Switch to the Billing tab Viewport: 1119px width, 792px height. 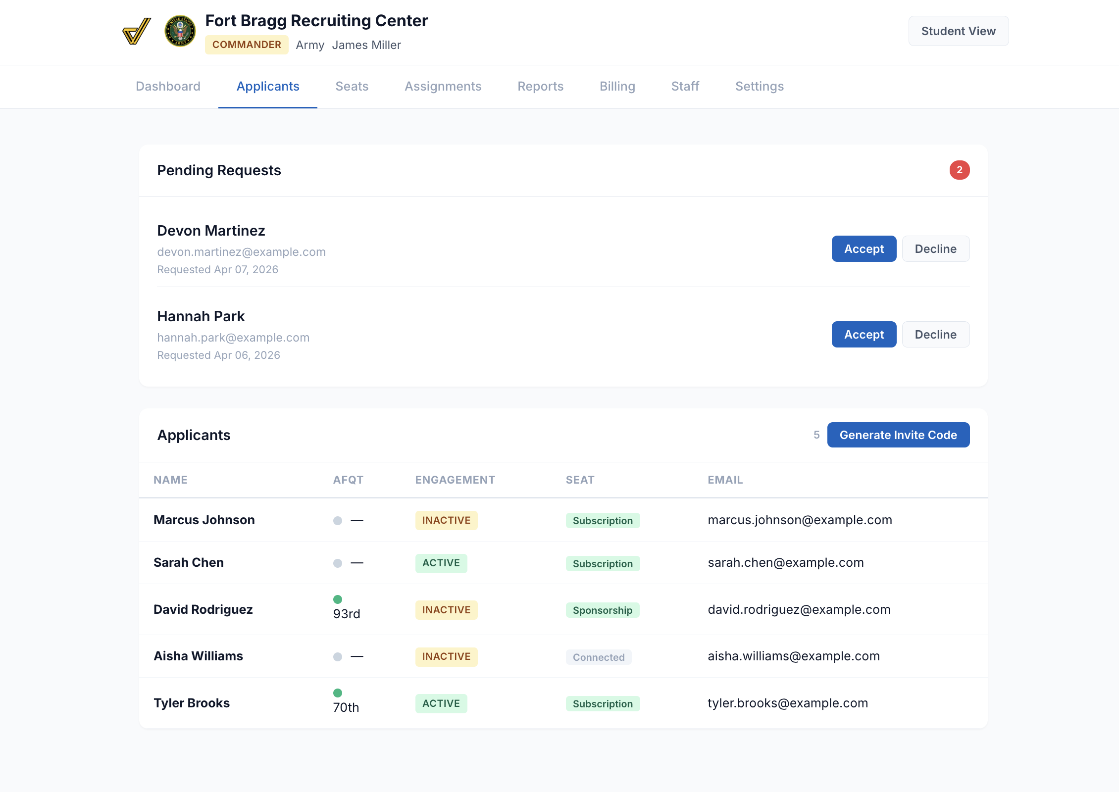[617, 87]
